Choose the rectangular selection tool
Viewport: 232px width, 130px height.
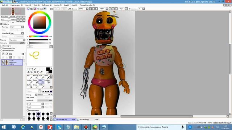tap(28, 69)
